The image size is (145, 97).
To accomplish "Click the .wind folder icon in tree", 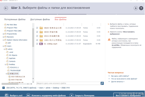I will point(8,52).
